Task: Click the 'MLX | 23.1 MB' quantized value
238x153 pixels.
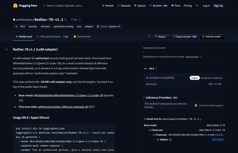Action: [x=215, y=84]
